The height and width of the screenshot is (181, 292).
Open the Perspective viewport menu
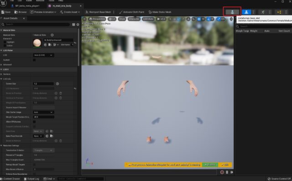coord(97,19)
